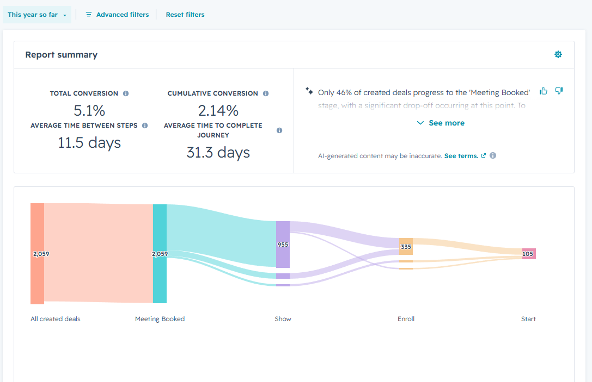The width and height of the screenshot is (592, 382).
Task: Open info icon next to Cumulative Conversion
Action: [266, 93]
